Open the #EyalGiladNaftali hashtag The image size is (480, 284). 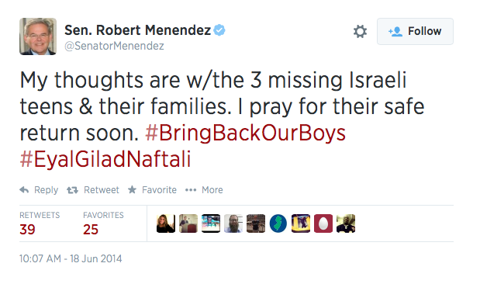pos(105,160)
